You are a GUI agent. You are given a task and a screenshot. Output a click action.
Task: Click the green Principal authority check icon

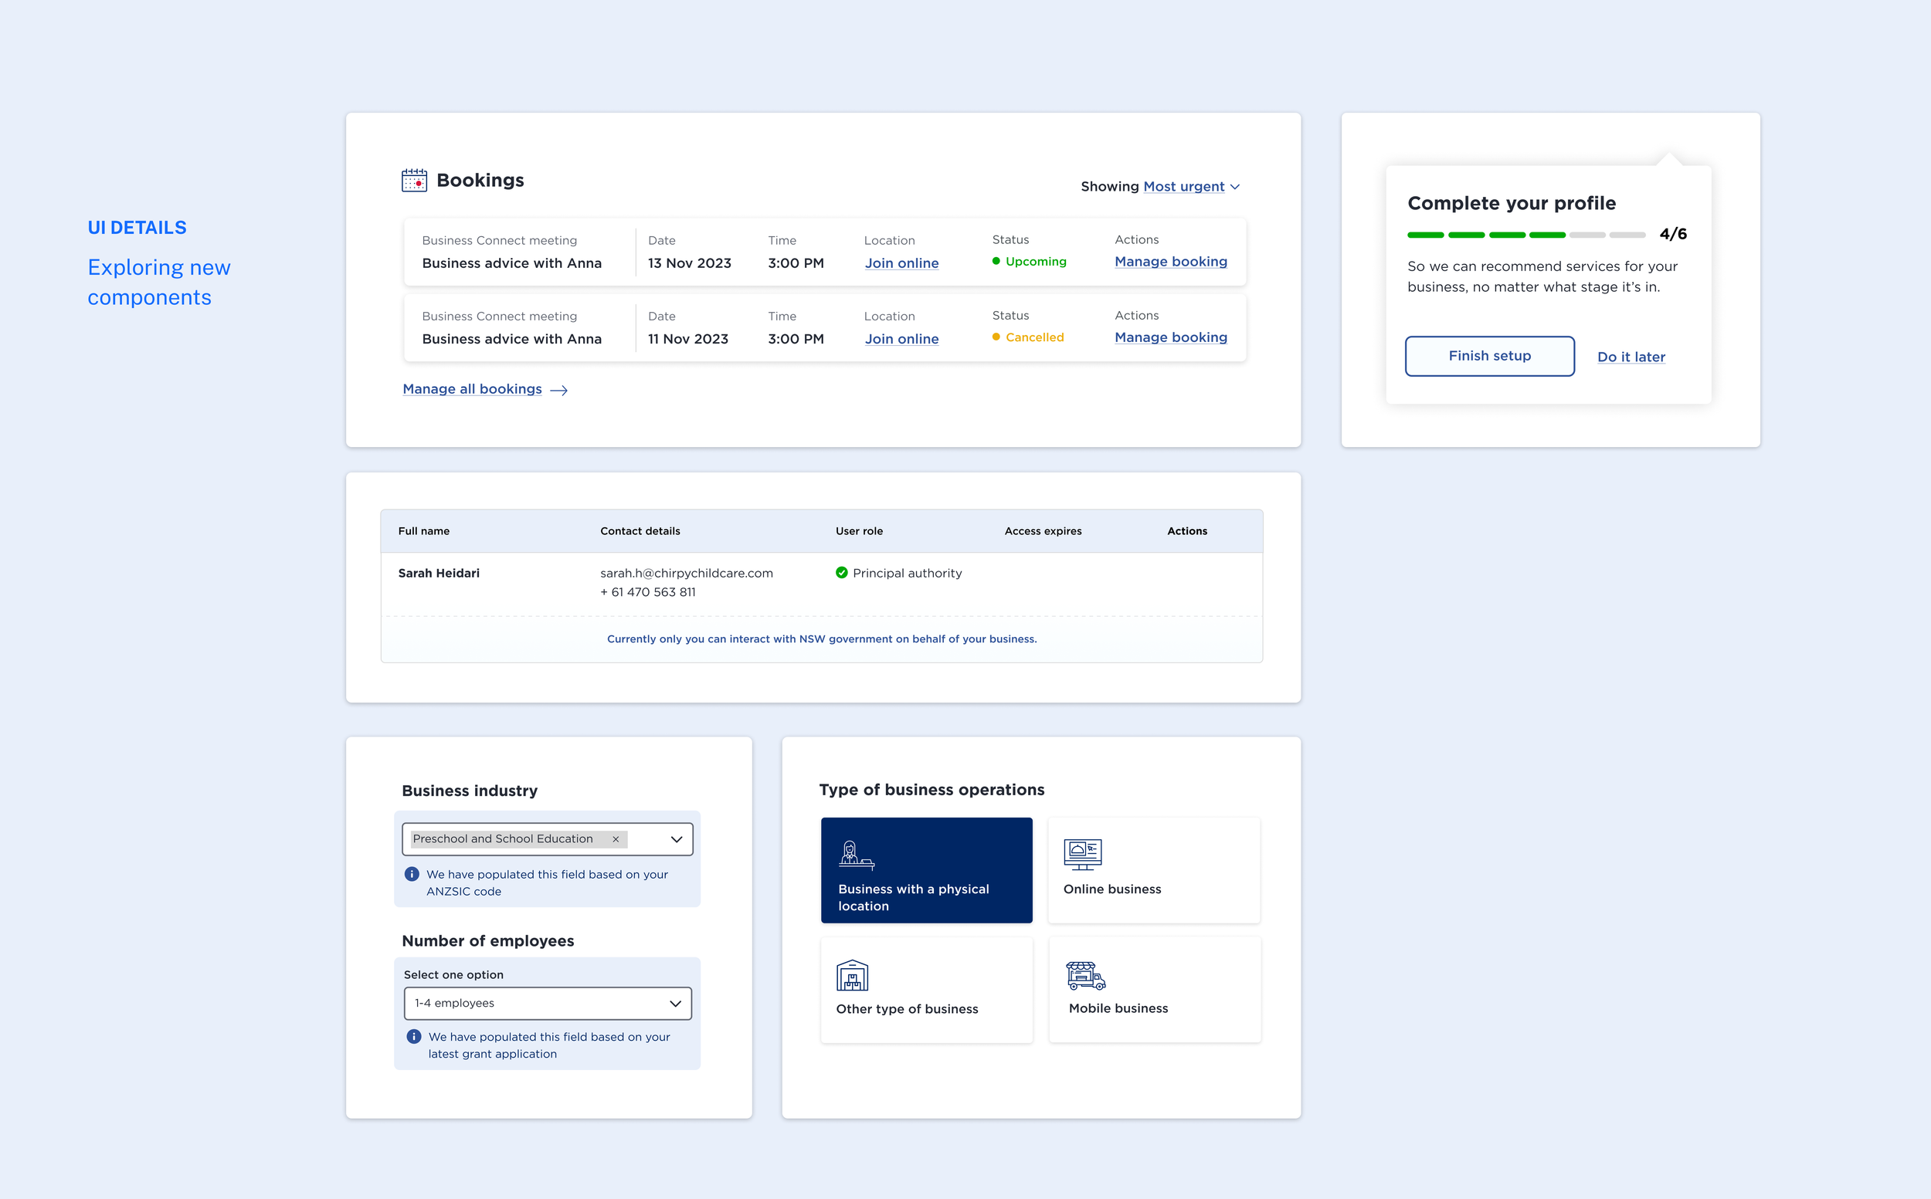pos(842,573)
